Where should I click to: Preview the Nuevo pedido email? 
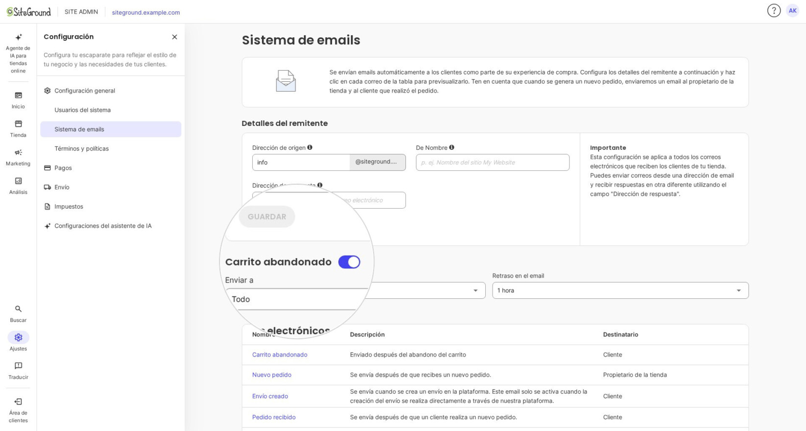tap(272, 375)
